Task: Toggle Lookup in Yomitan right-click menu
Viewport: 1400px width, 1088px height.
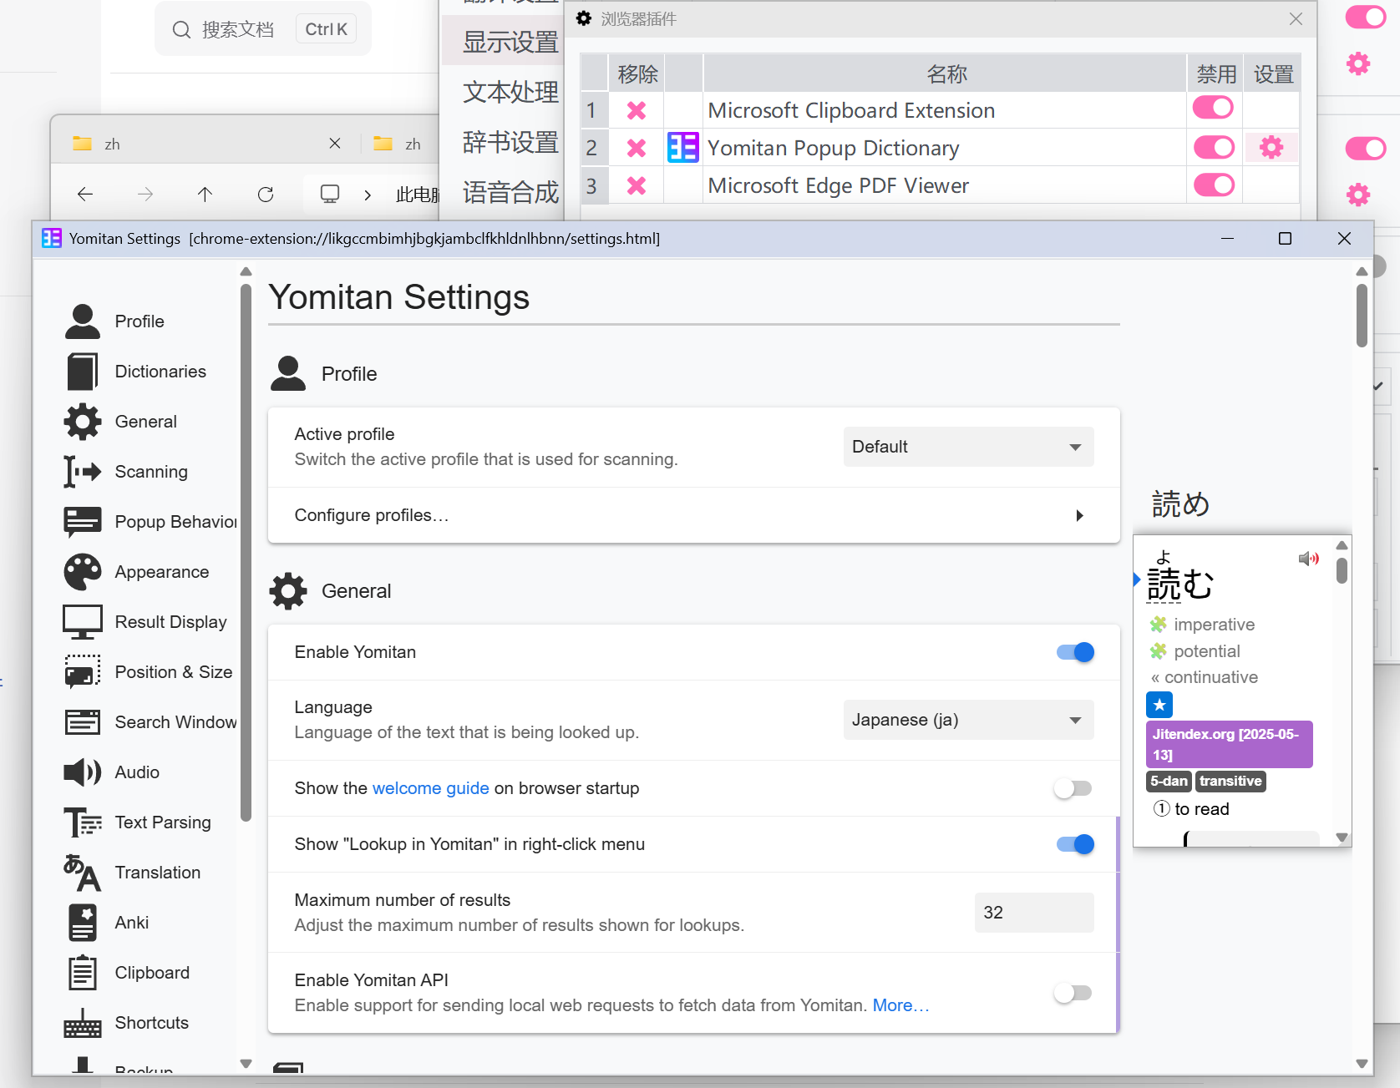Action: tap(1075, 844)
